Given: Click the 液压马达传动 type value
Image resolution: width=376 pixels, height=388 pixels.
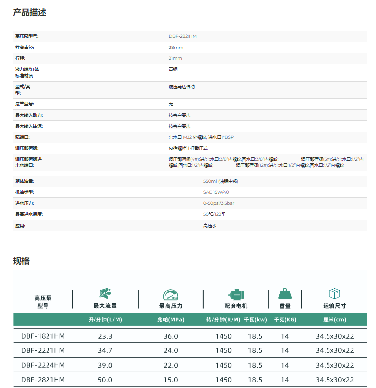Looking at the screenshot, I should tap(182, 86).
